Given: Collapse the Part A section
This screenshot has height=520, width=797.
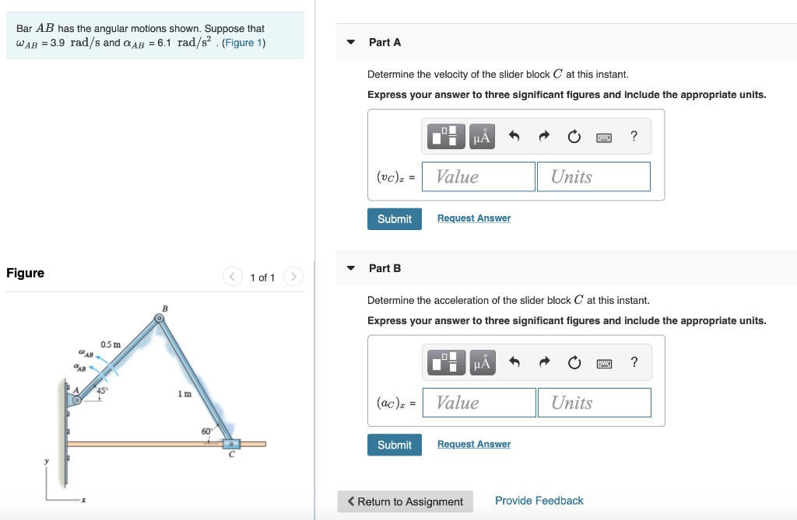Looking at the screenshot, I should tap(350, 42).
